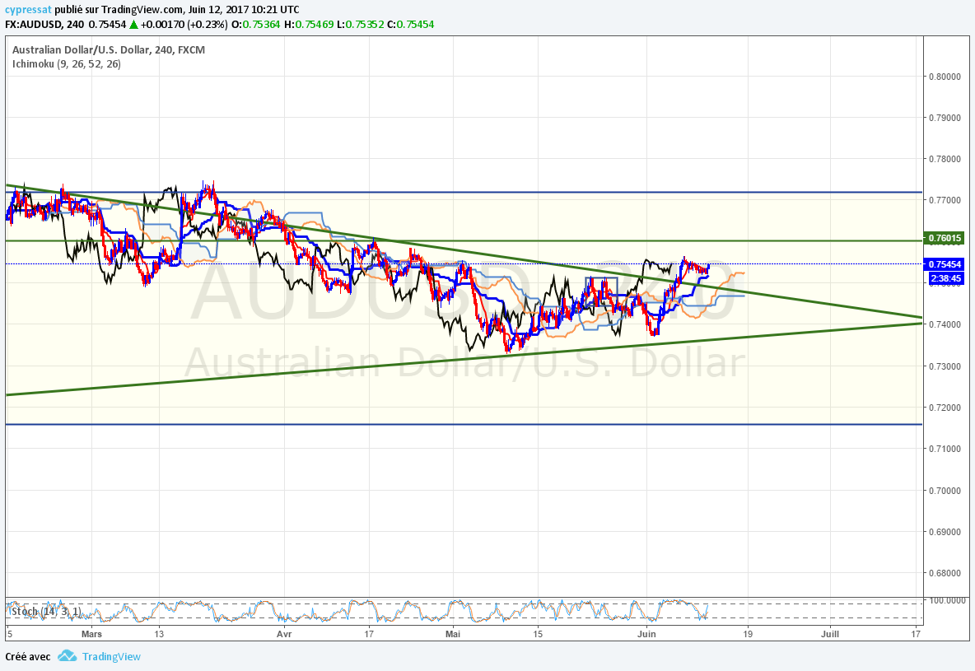Click the green up-arrow change indicator
This screenshot has height=671, width=975.
click(133, 25)
